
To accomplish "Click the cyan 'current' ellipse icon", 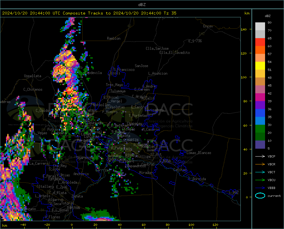I will (x=260, y=196).
